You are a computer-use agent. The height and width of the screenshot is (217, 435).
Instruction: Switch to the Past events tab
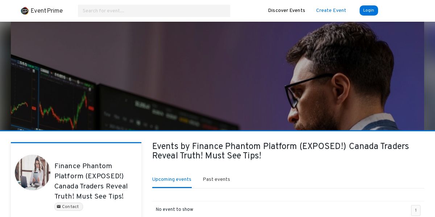coord(216,179)
